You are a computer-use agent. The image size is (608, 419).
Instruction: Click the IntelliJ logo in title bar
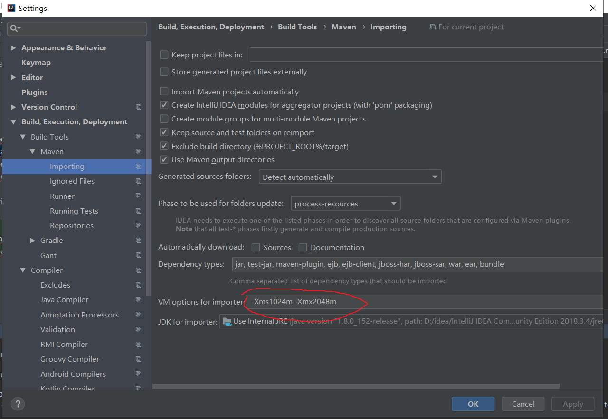tap(11, 8)
